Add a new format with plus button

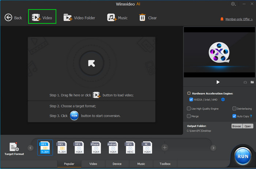(x=165, y=148)
